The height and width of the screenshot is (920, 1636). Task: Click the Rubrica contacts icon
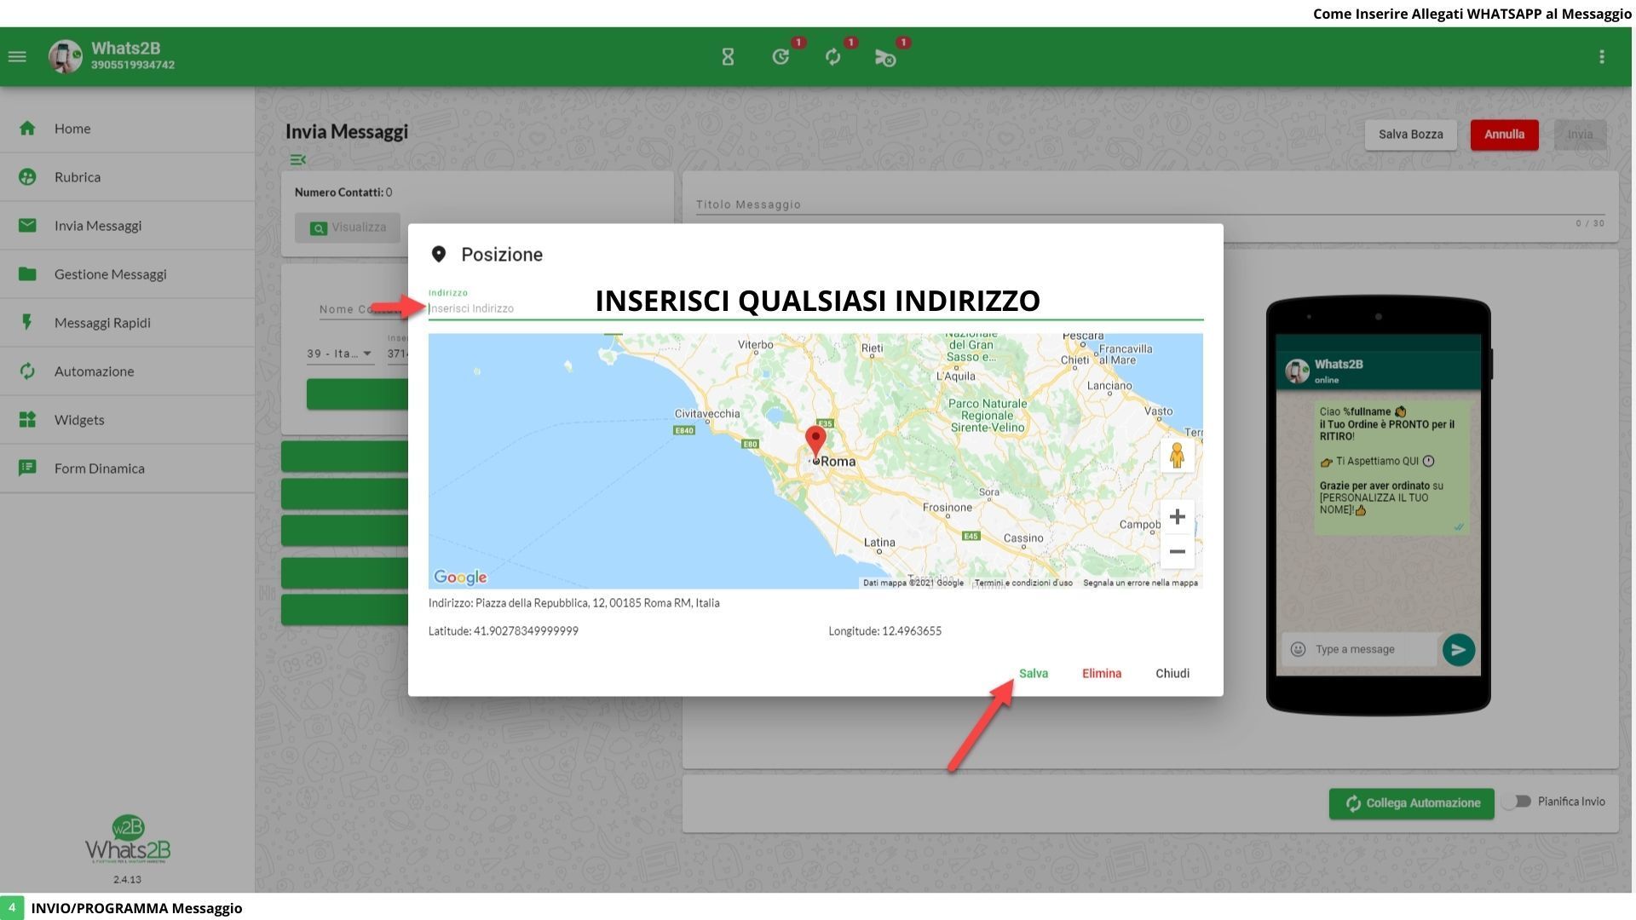click(27, 177)
